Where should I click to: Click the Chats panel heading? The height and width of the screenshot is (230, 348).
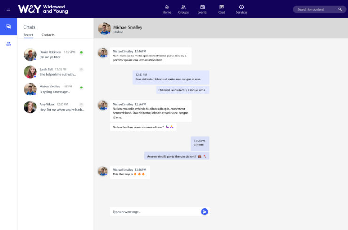coord(29,27)
